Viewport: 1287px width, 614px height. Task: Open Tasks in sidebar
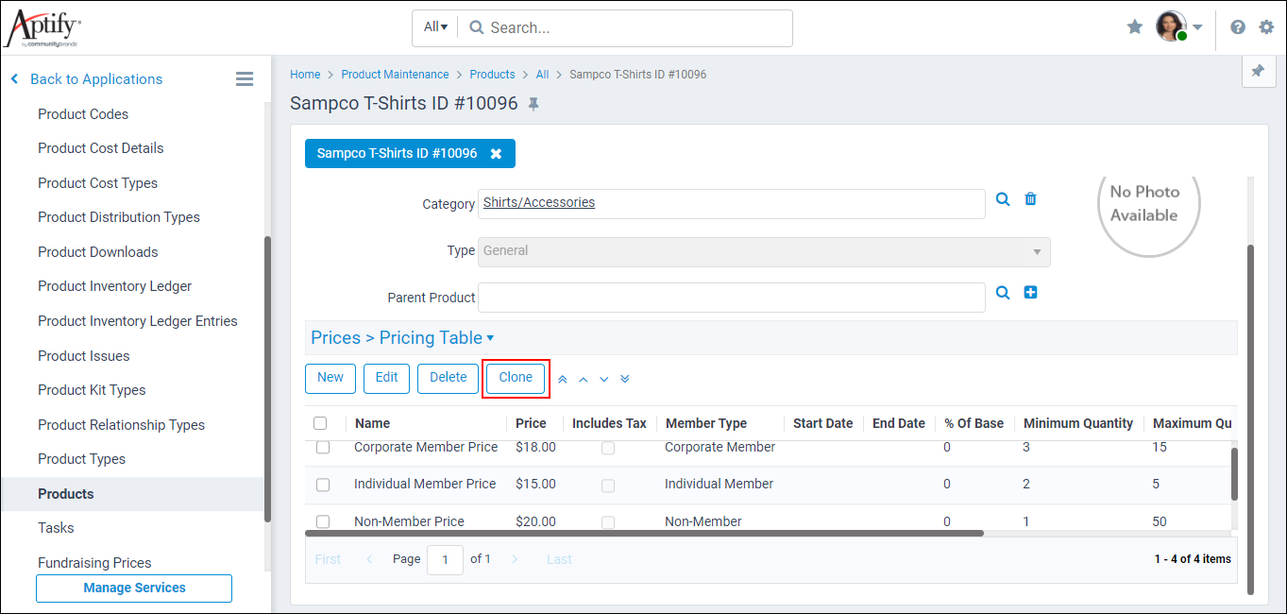coord(56,528)
